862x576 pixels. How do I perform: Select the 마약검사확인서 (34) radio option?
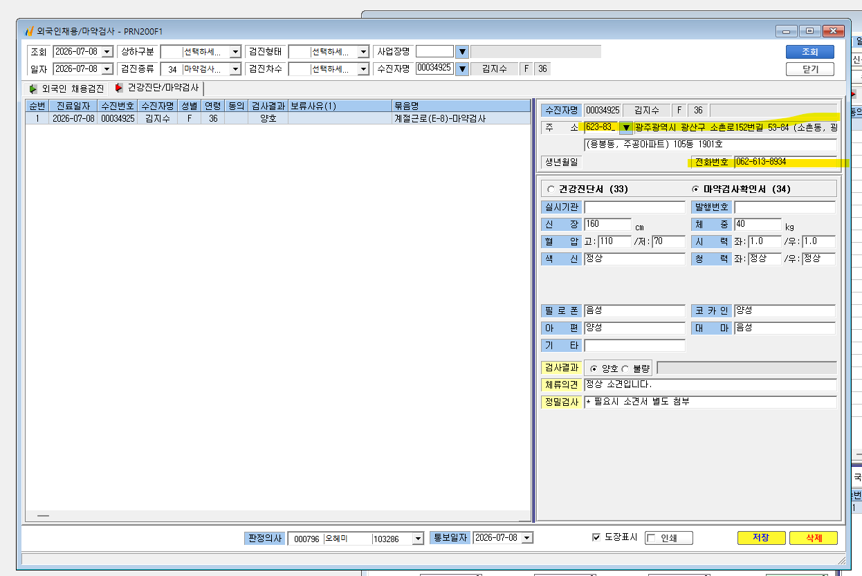pos(696,189)
